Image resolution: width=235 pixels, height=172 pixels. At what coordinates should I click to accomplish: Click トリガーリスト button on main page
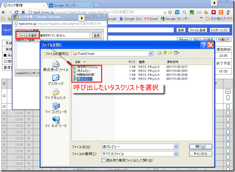point(220,30)
